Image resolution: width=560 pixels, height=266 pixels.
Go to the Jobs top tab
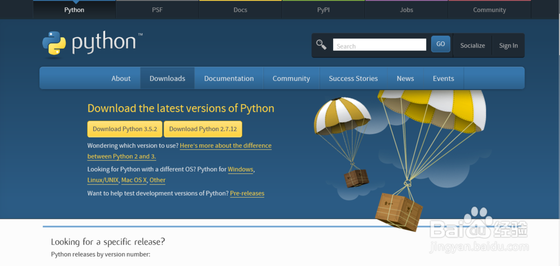tap(407, 9)
